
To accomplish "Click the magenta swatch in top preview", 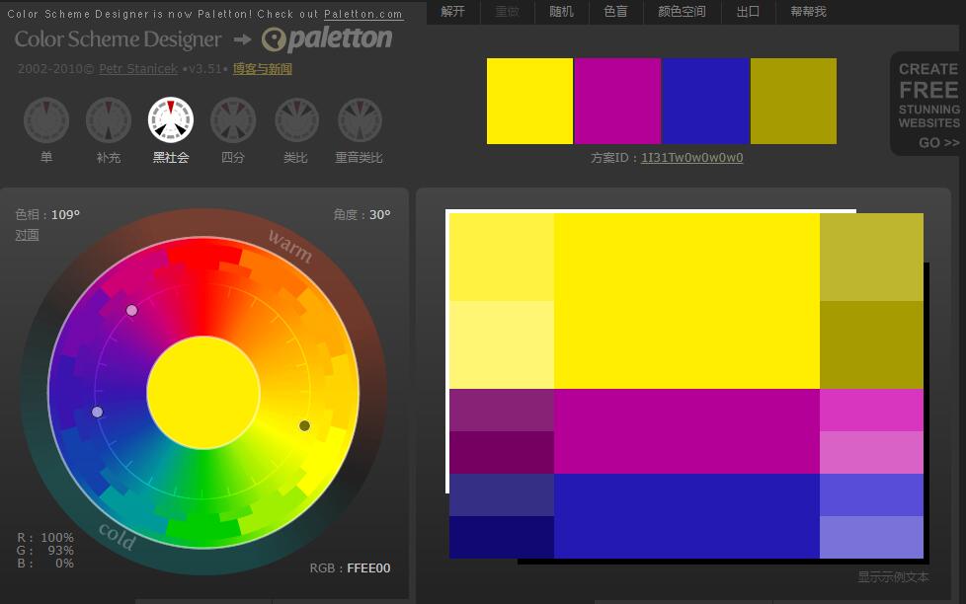I will [617, 101].
